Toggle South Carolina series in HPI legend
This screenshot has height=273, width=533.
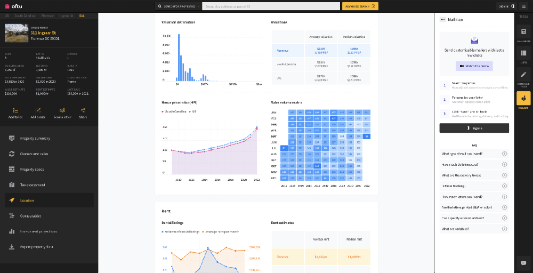point(174,111)
